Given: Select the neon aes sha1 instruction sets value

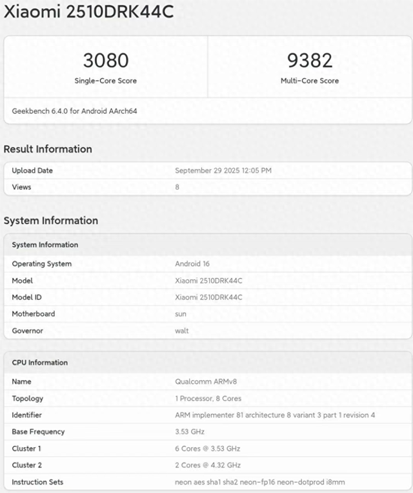Looking at the screenshot, I should (259, 482).
